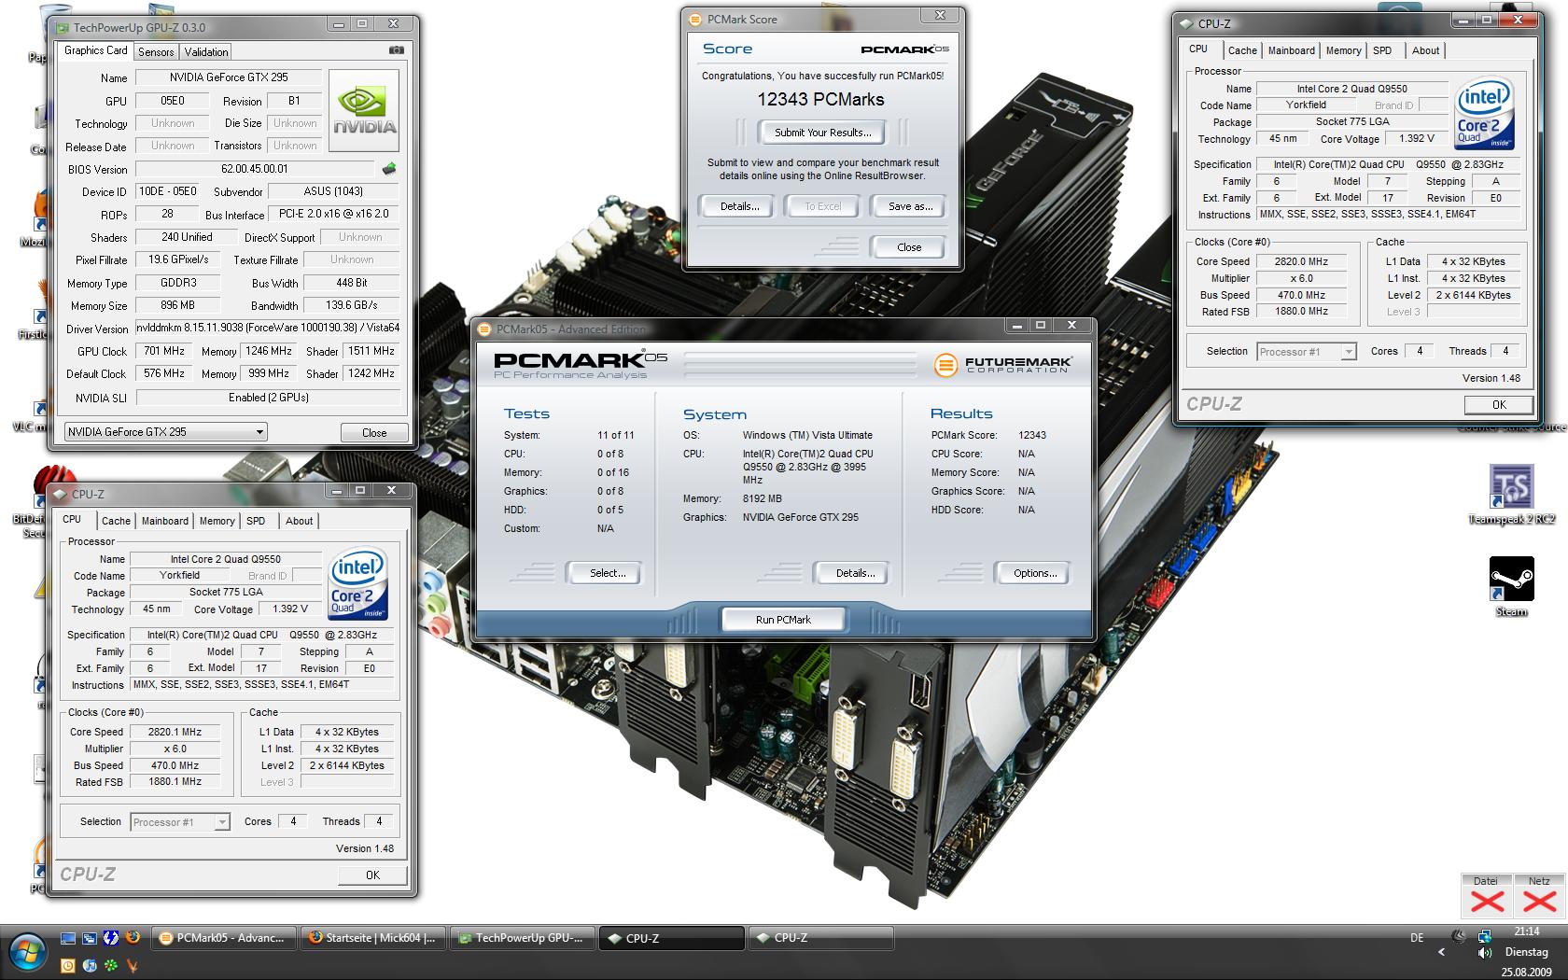Open Memory tab in right CPU-Z window
The height and width of the screenshot is (980, 1568).
tap(1343, 50)
